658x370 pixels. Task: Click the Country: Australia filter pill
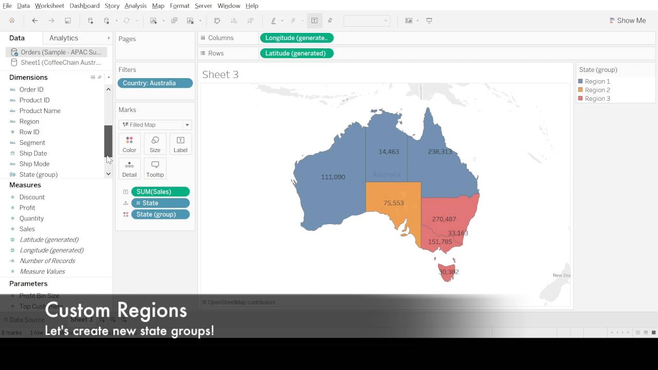155,83
